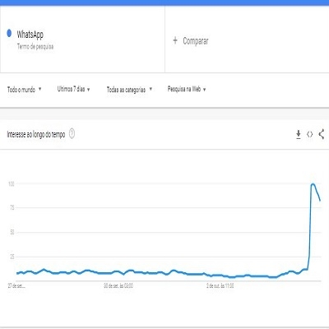Image resolution: width=329 pixels, height=329 pixels.
Task: Share the chart via share icon
Action: pos(322,134)
